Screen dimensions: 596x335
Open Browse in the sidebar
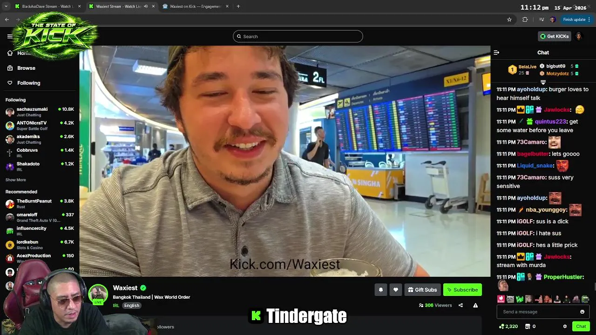click(21, 68)
